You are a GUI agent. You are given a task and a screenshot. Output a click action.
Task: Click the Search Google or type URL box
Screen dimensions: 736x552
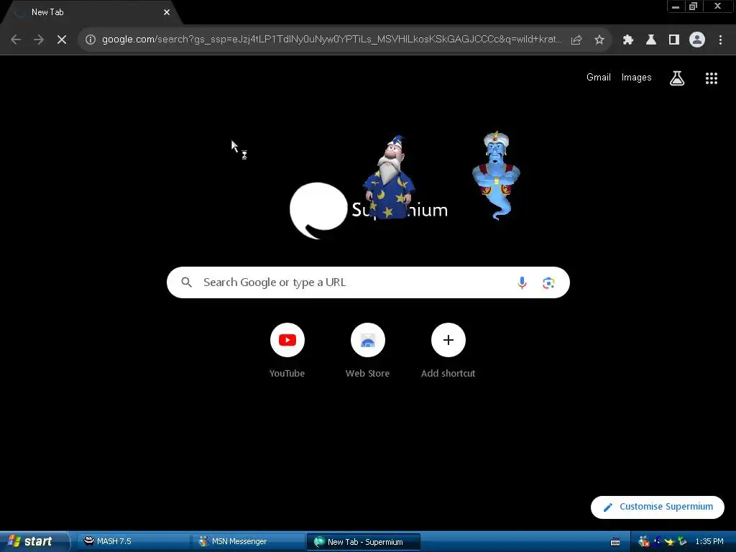point(368,282)
